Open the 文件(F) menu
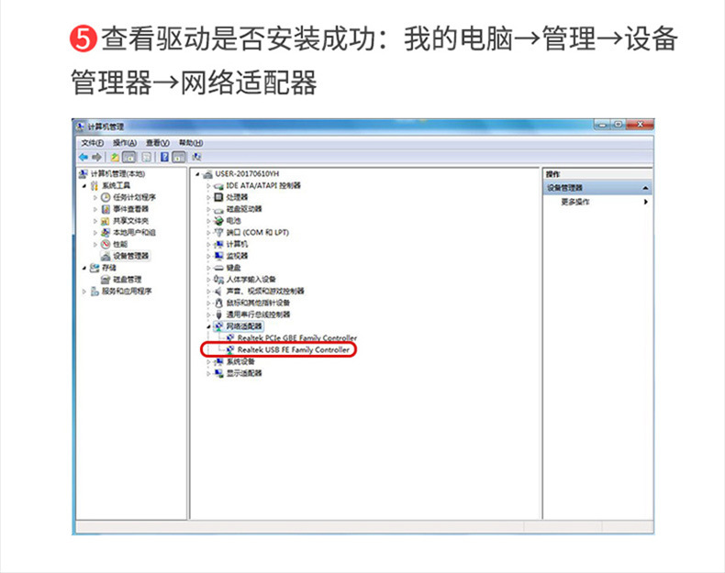This screenshot has height=573, width=725. (x=92, y=143)
